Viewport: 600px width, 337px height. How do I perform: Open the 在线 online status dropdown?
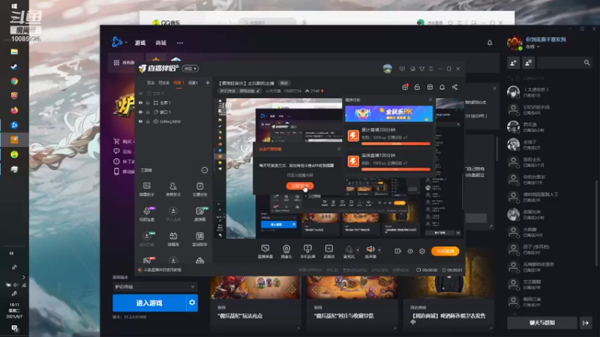point(532,46)
